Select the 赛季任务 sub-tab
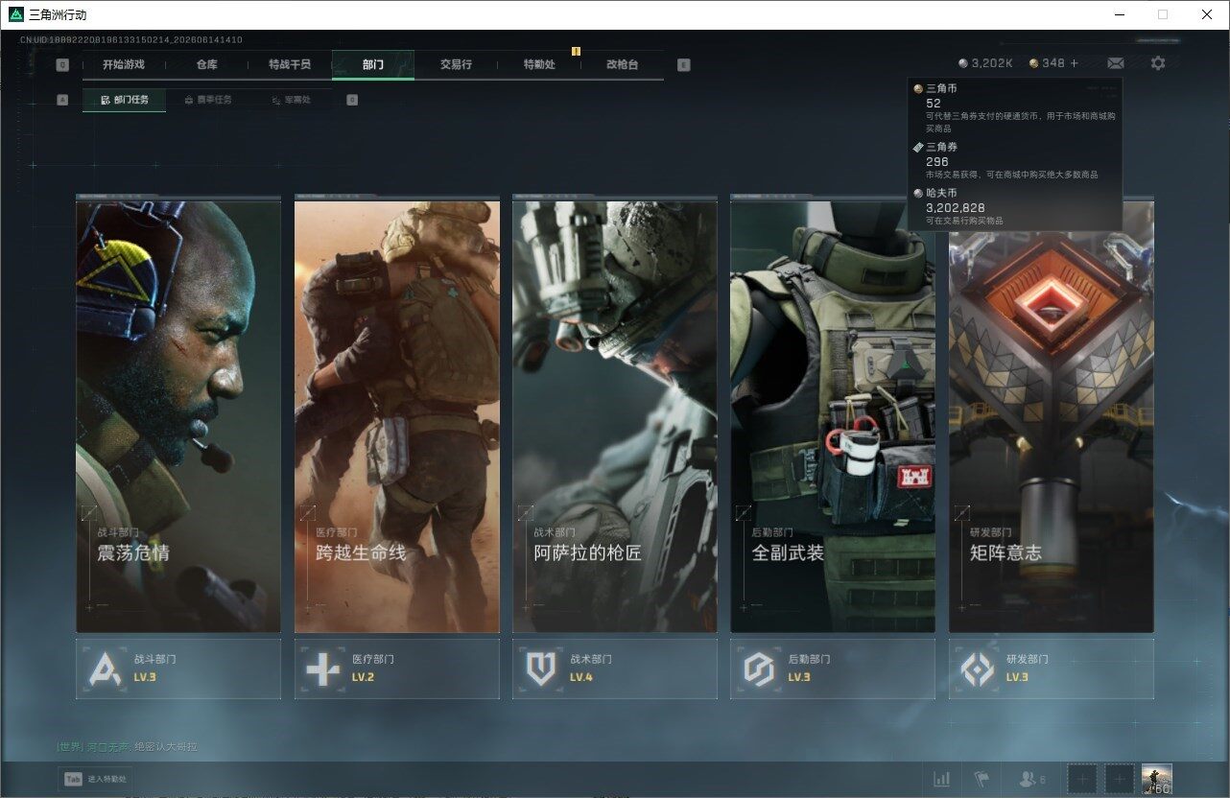The width and height of the screenshot is (1230, 798). (207, 100)
